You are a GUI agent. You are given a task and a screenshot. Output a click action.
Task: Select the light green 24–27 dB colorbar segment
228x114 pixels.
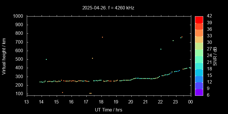tap(199, 52)
